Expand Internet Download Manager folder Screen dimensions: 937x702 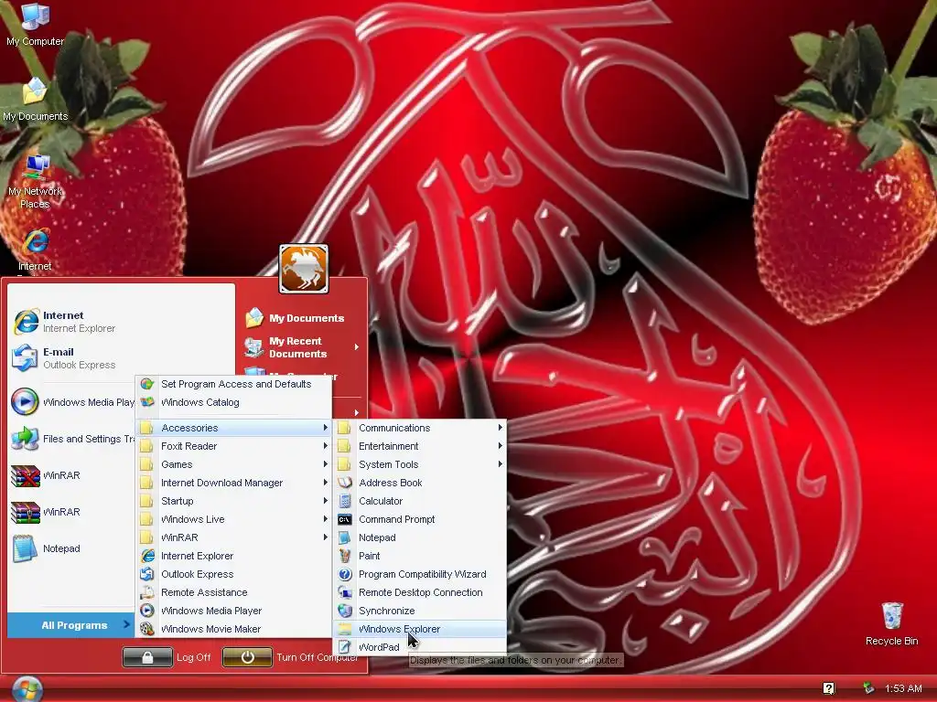(x=233, y=483)
